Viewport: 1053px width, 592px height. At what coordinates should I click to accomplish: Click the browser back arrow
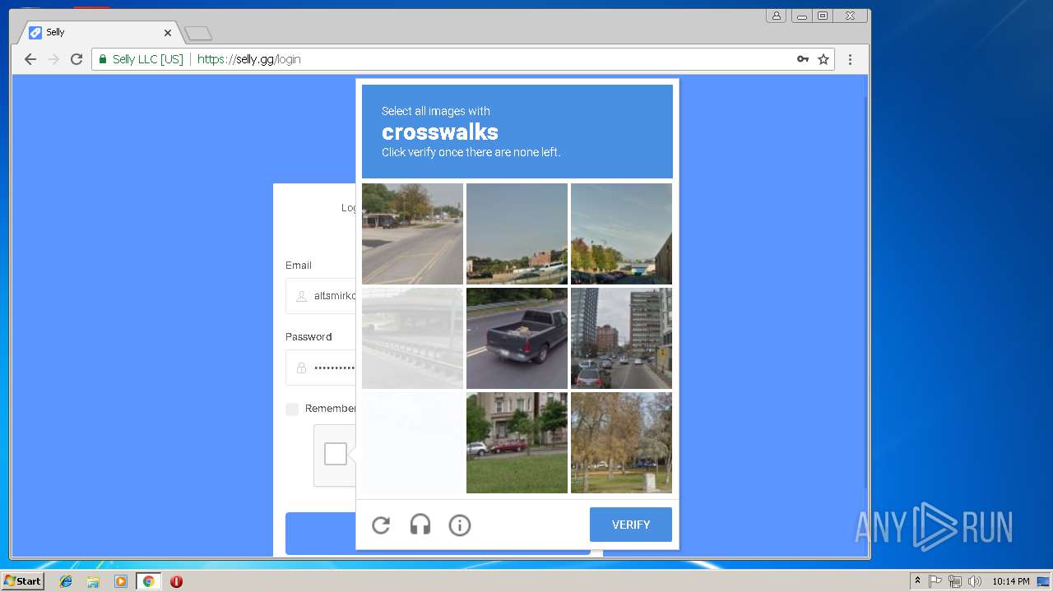(x=30, y=59)
